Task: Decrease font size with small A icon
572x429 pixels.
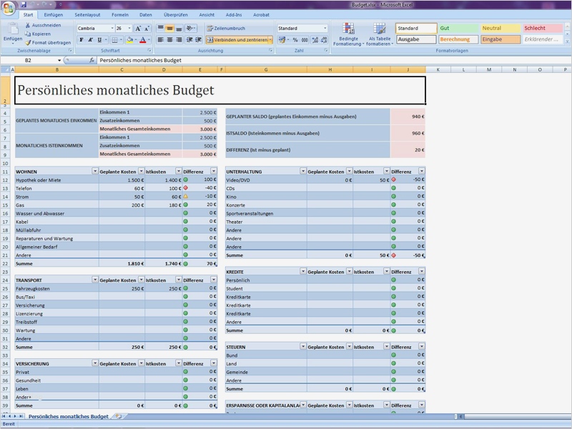Action: [147, 29]
